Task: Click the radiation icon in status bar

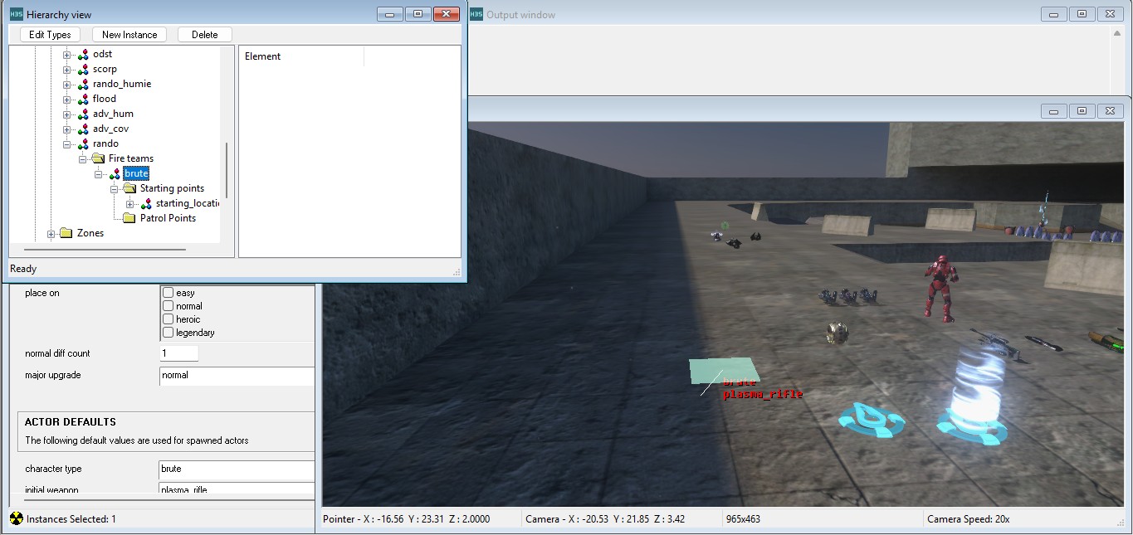Action: 16,519
